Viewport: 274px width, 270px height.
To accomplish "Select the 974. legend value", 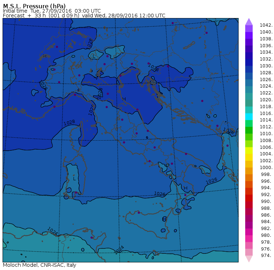I will pyautogui.click(x=267, y=256).
